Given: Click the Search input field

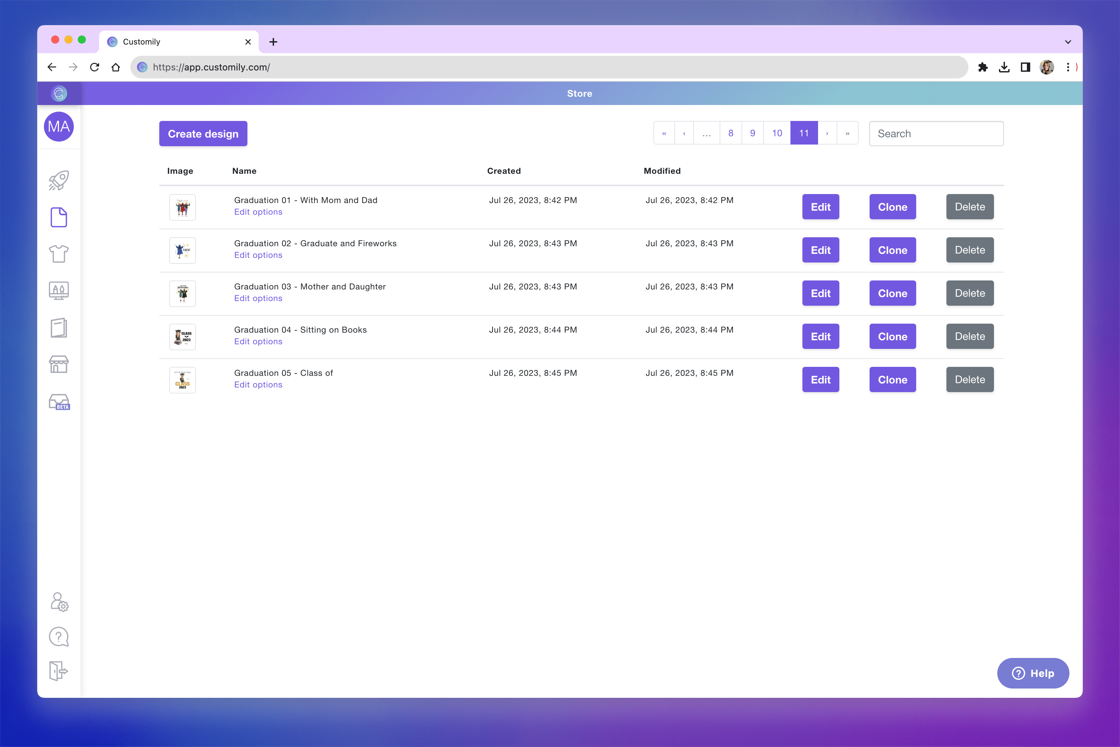Looking at the screenshot, I should click(x=935, y=134).
